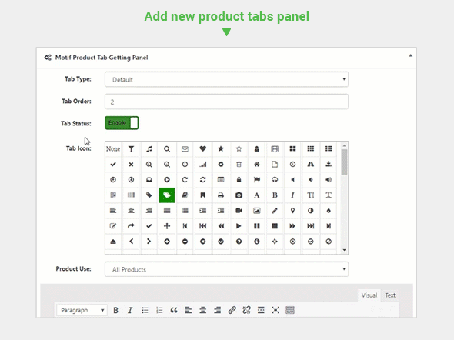
Task: Choose the film strip icon
Action: 275,148
